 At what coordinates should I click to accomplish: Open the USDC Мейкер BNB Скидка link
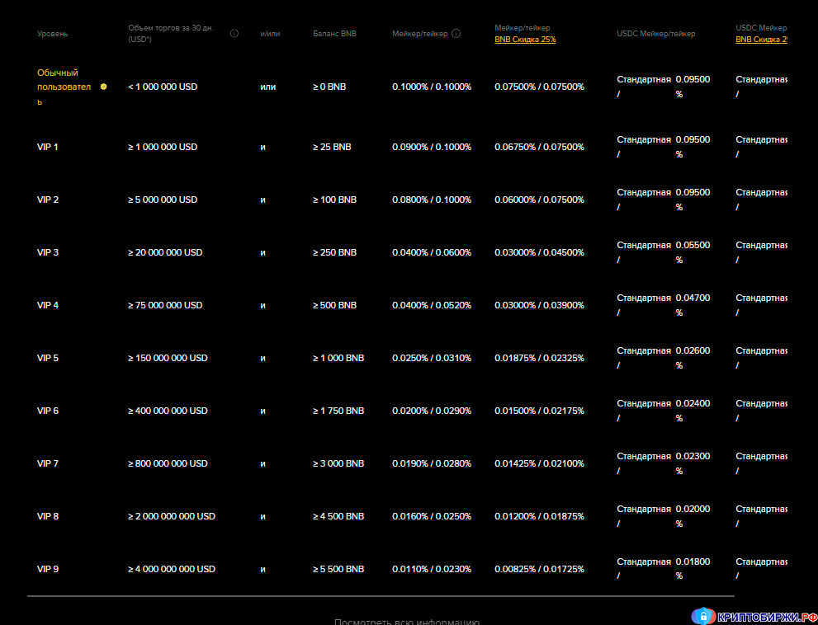[760, 39]
